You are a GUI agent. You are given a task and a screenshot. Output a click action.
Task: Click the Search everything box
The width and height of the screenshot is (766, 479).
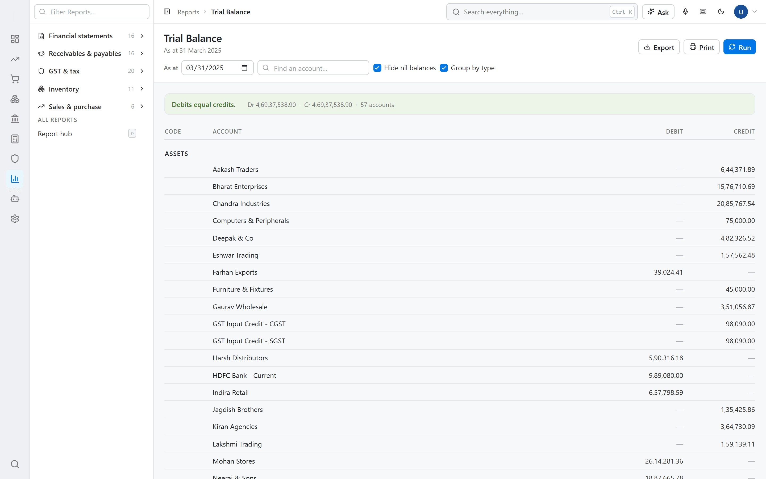pos(542,12)
